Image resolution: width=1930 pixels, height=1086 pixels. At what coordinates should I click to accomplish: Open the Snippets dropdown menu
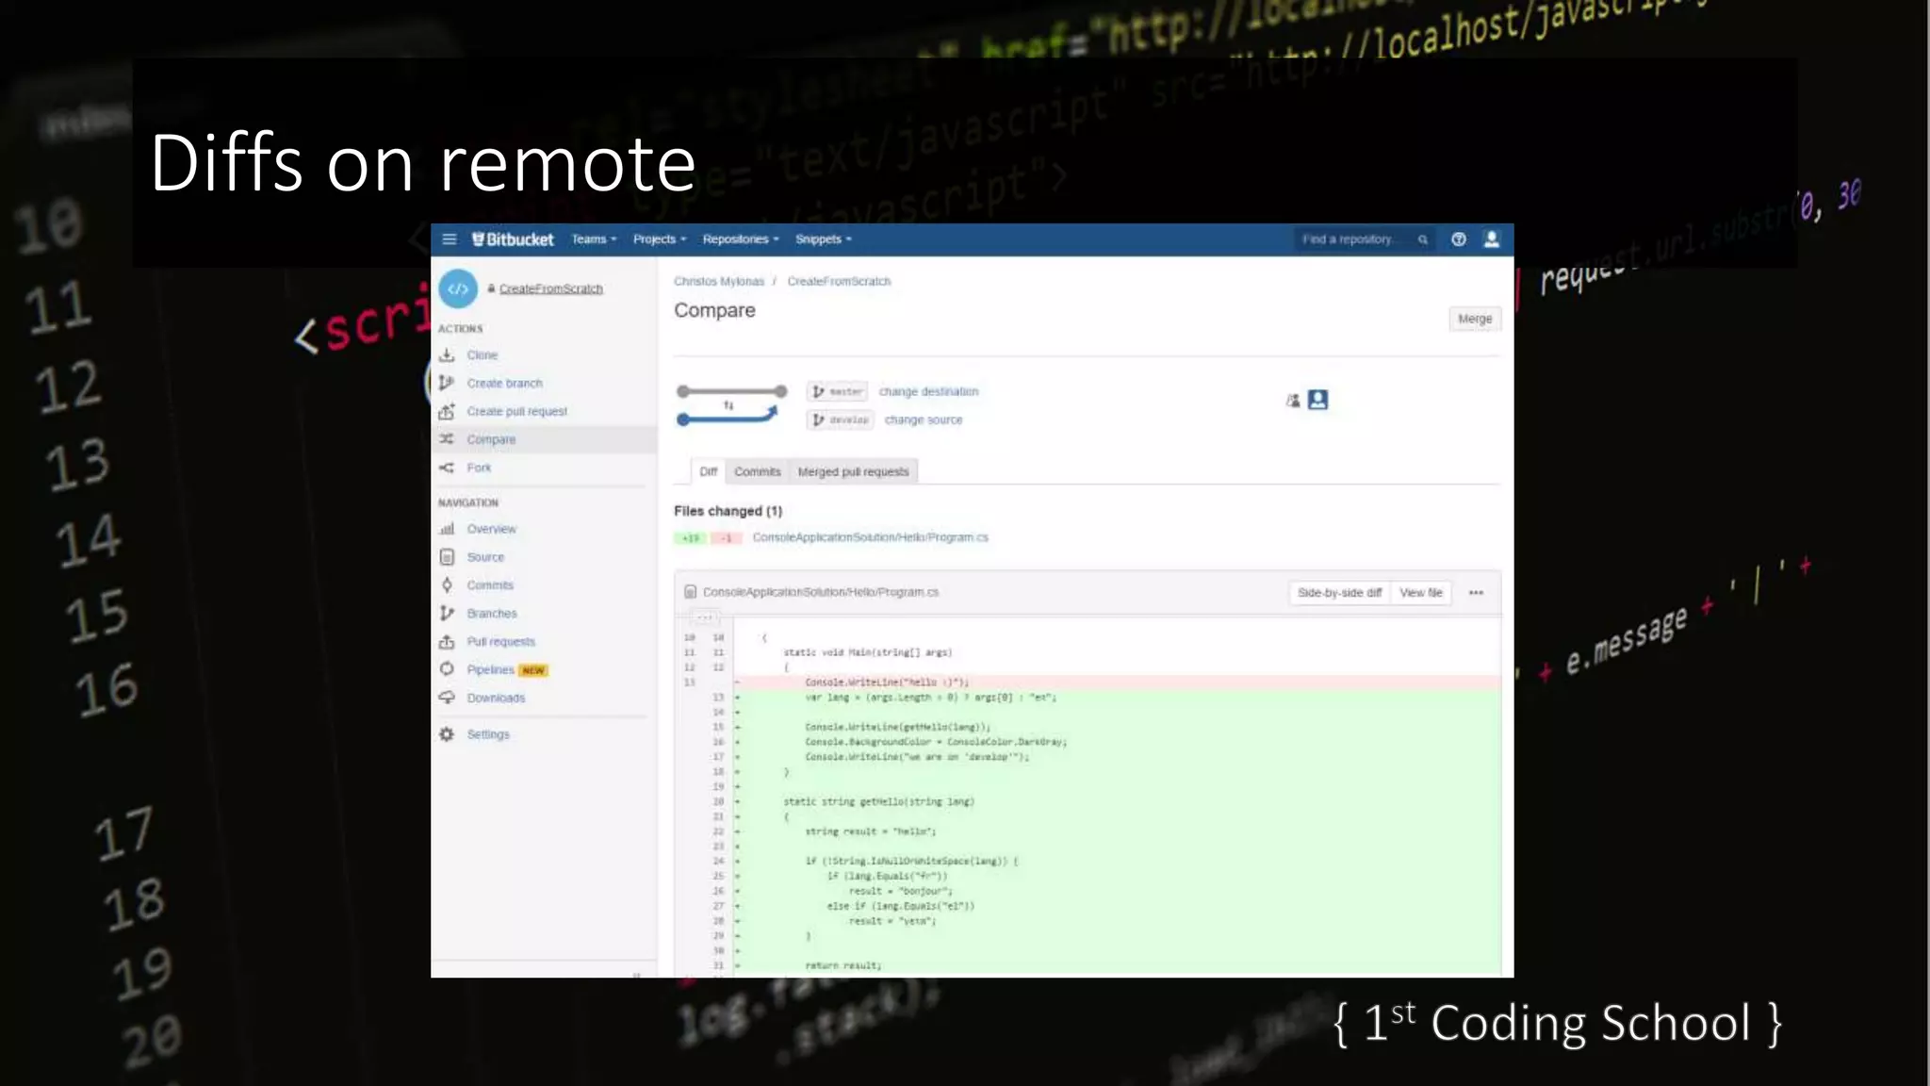click(x=823, y=239)
